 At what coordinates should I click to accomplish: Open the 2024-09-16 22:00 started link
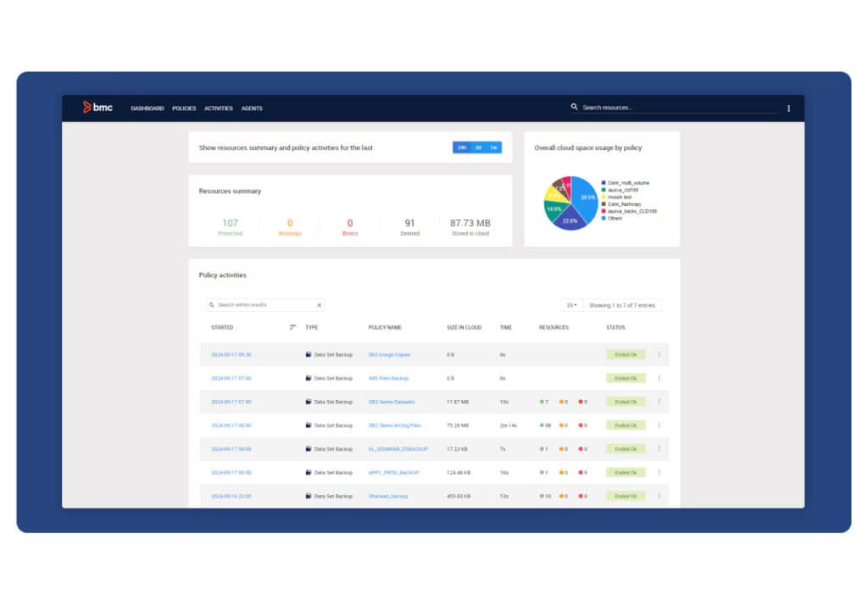point(231,497)
